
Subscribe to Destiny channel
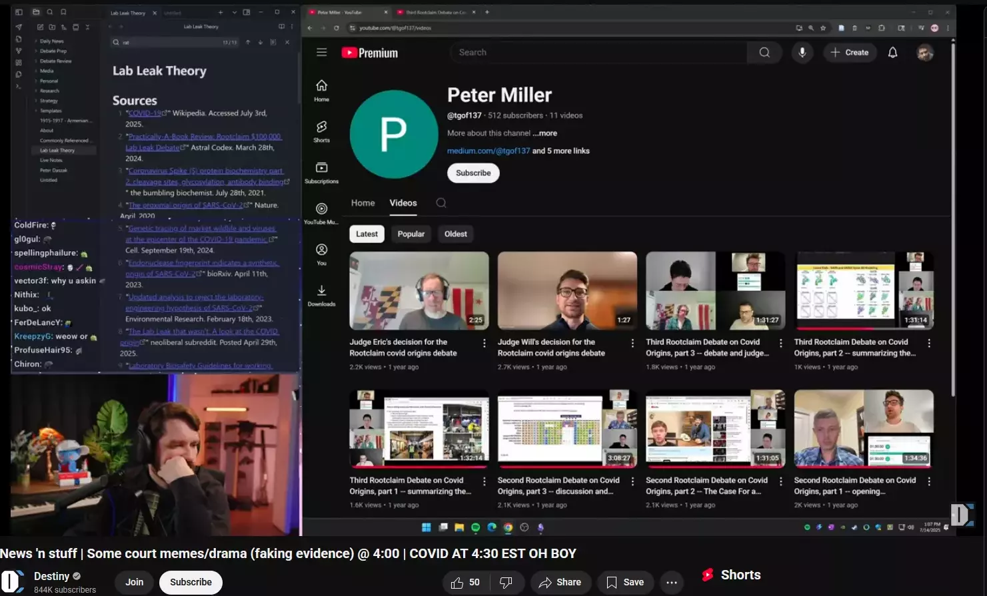coord(191,582)
